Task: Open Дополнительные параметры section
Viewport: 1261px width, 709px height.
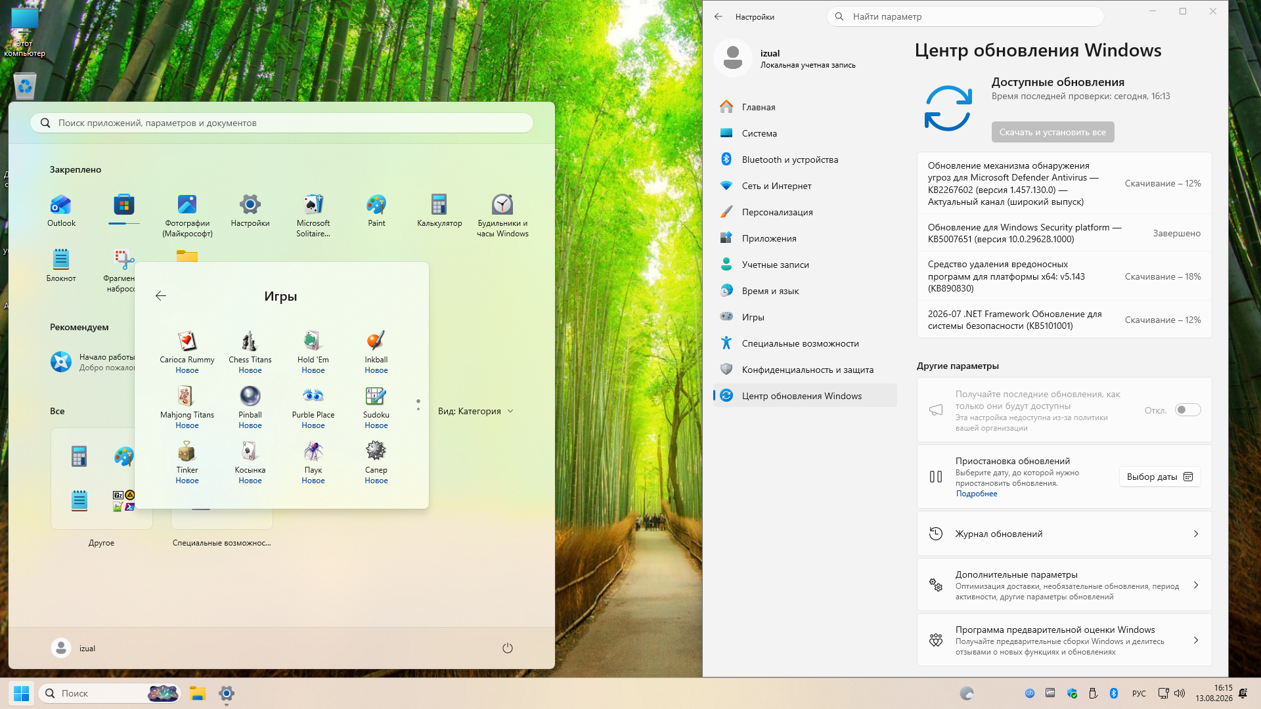Action: click(x=1064, y=585)
